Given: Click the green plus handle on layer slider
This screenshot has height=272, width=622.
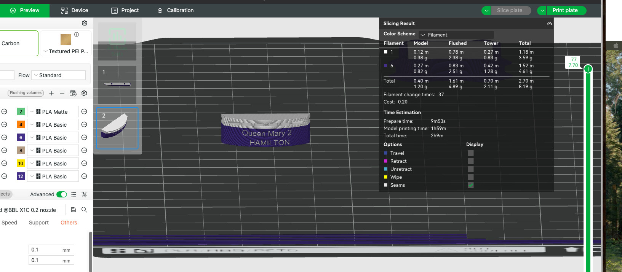Looking at the screenshot, I should tap(588, 69).
